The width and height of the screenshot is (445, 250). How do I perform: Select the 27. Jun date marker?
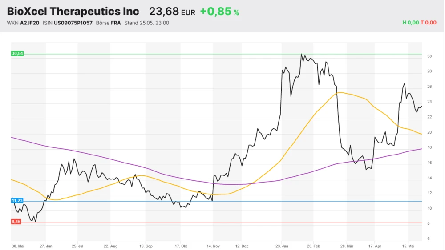click(x=46, y=246)
